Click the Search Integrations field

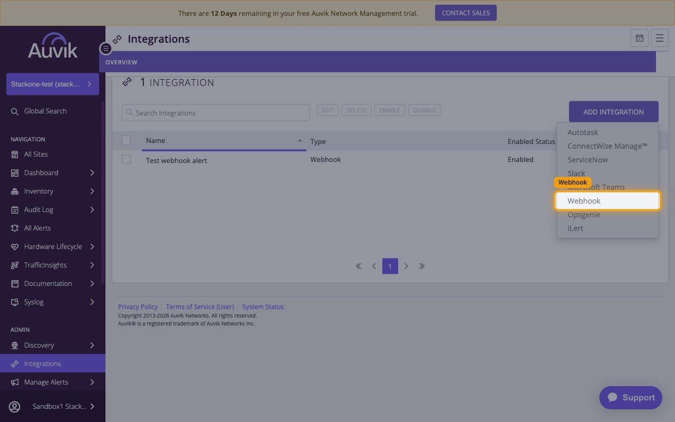point(216,113)
